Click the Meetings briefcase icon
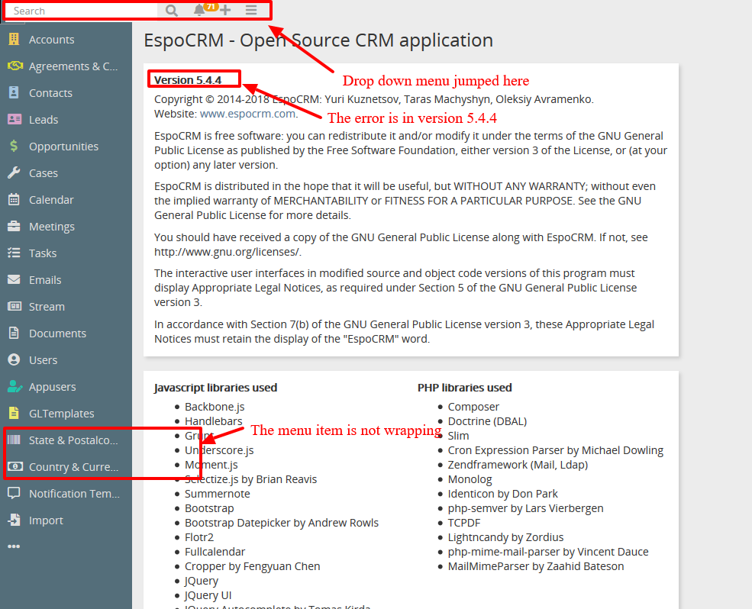This screenshot has height=609, width=752. tap(14, 226)
